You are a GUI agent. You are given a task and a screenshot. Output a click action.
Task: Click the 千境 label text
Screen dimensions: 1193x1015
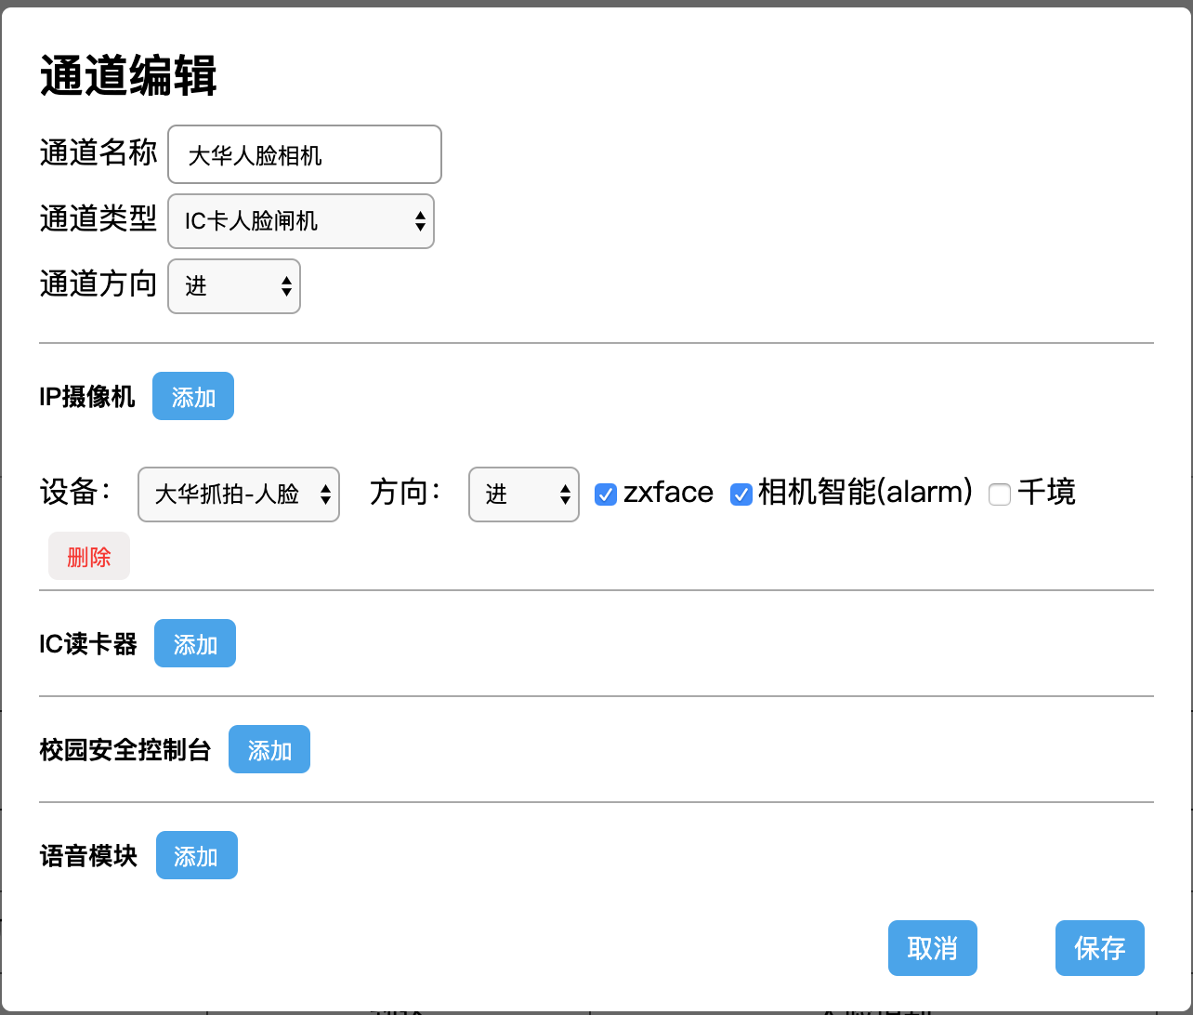coord(1046,492)
